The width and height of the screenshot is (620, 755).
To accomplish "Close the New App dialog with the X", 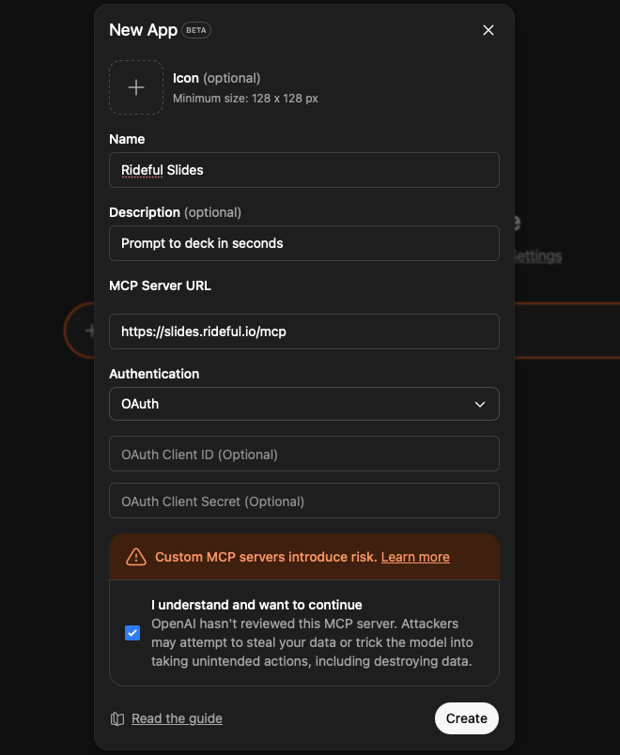I will [x=488, y=29].
